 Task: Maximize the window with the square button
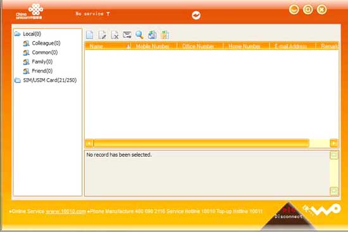(x=308, y=9)
